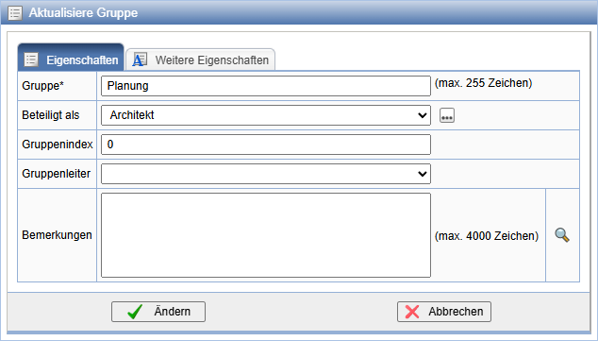The image size is (598, 341).
Task: Expand the Gruppenleiter dropdown arrow
Action: 423,174
